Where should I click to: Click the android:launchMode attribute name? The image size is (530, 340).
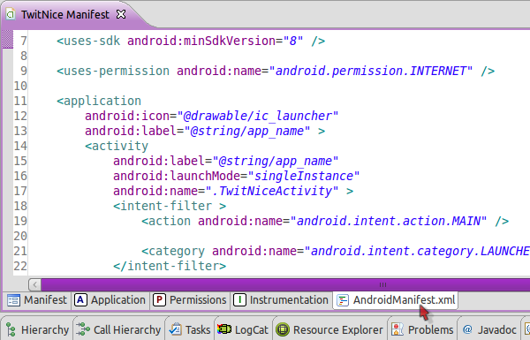[177, 176]
